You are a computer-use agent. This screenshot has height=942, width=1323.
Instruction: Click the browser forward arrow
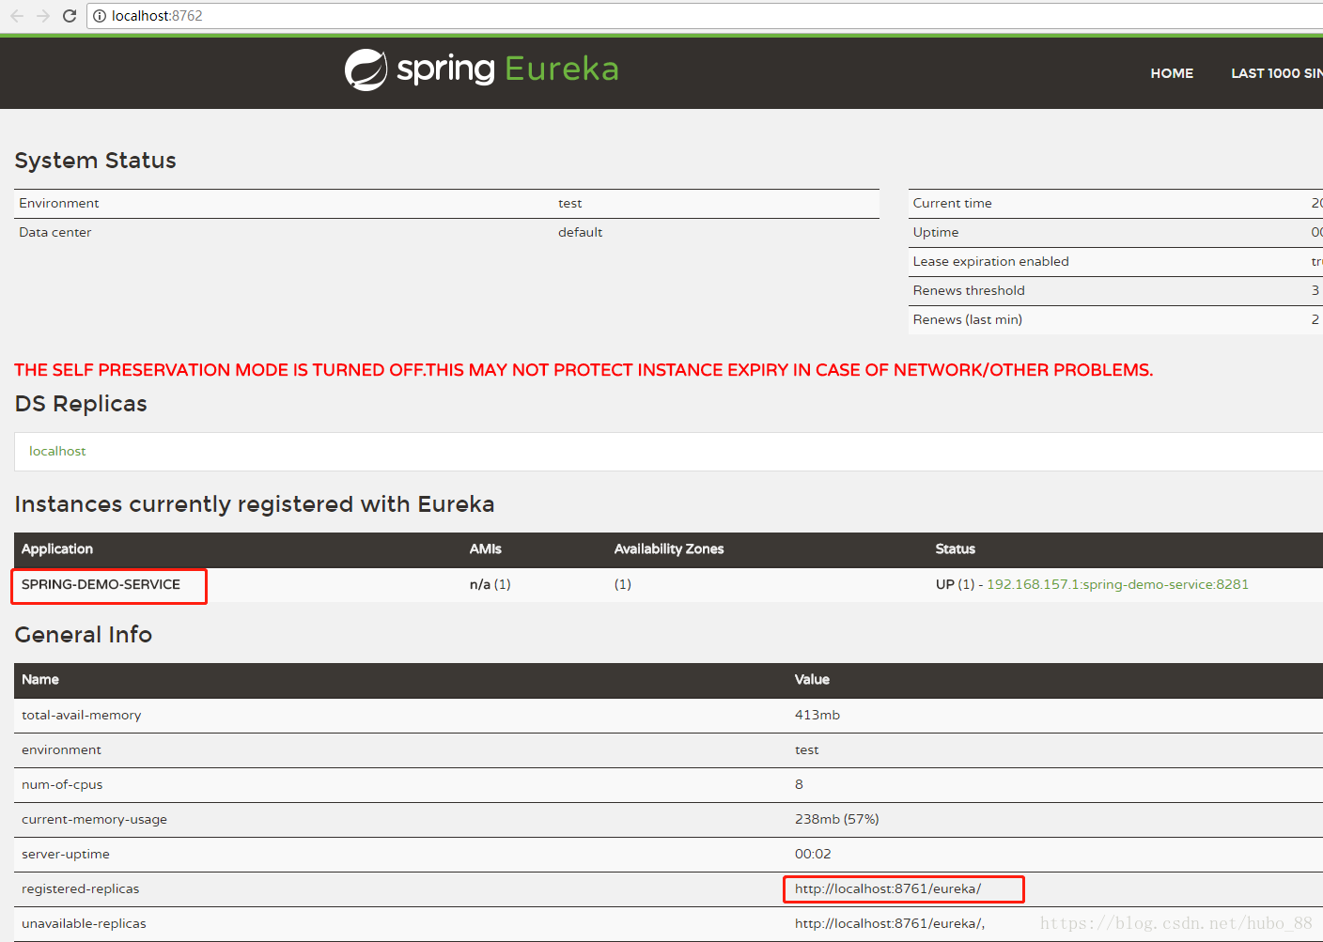[x=43, y=16]
